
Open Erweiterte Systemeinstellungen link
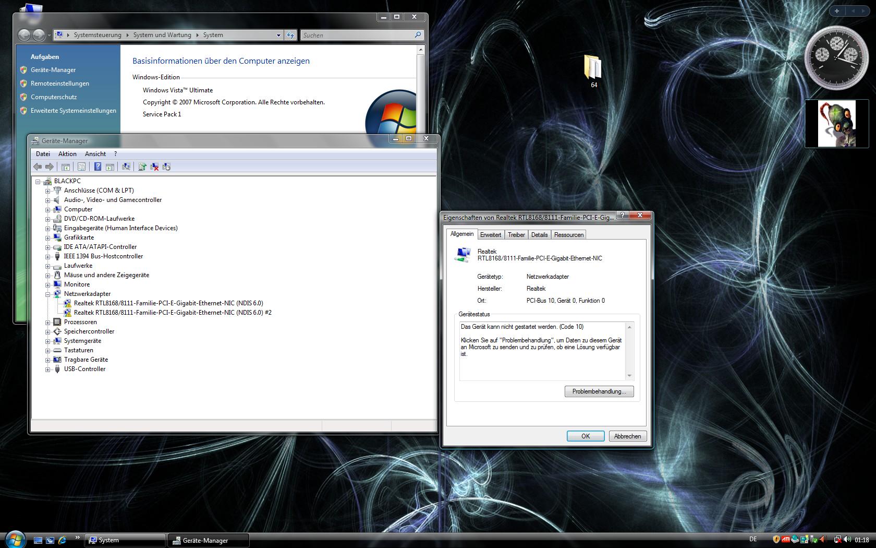pos(74,111)
